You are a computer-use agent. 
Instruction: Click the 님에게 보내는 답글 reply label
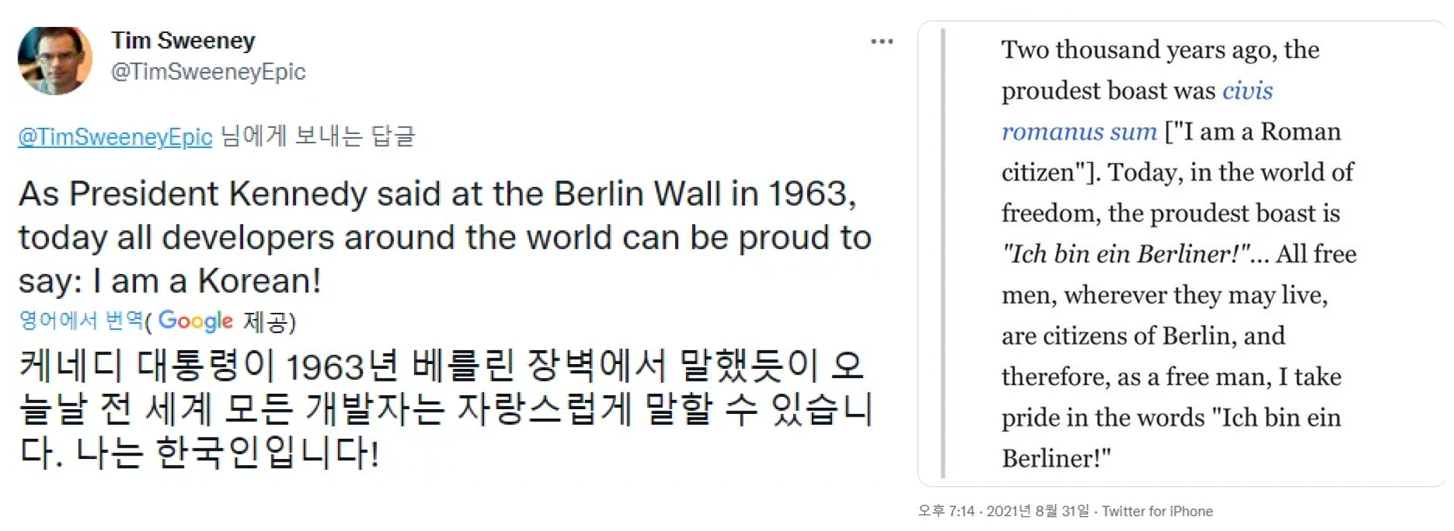[318, 137]
